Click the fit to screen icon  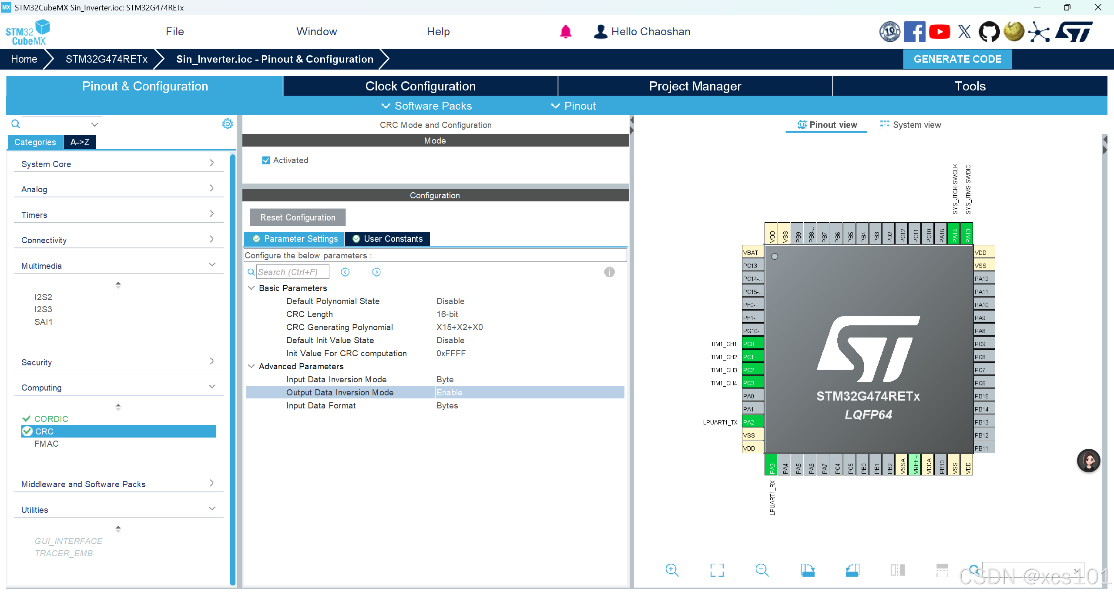click(x=717, y=570)
